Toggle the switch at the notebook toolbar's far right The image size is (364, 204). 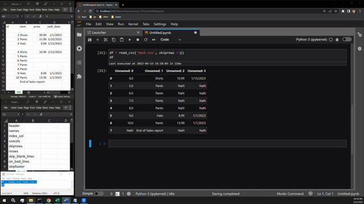pos(347,40)
